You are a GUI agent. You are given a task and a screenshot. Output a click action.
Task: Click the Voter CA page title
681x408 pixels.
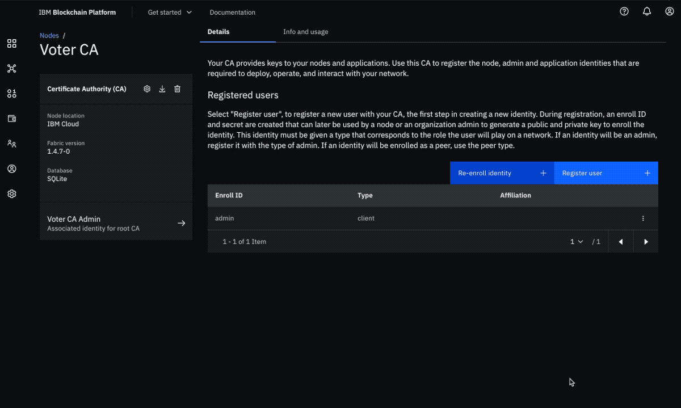click(x=69, y=50)
